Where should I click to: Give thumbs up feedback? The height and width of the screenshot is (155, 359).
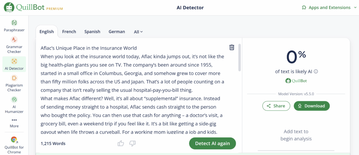point(121,143)
